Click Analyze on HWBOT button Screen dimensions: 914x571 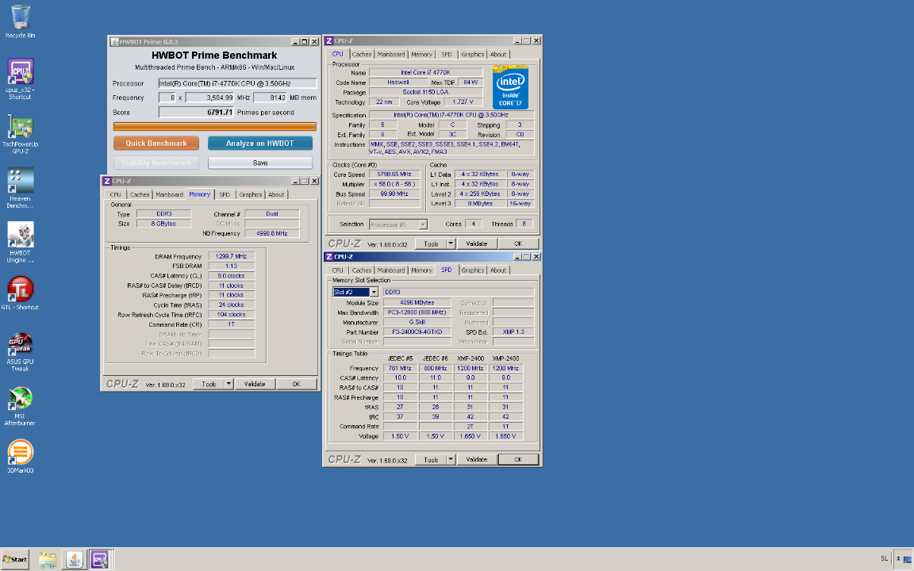pos(260,144)
